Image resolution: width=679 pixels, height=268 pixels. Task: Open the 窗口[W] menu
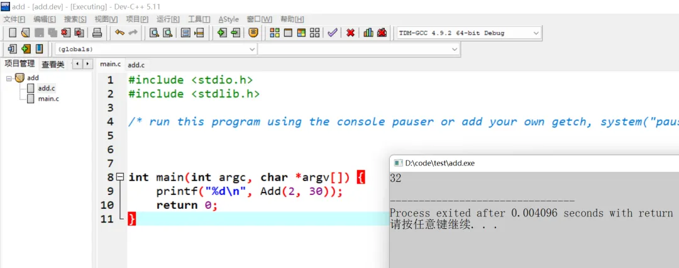[260, 20]
